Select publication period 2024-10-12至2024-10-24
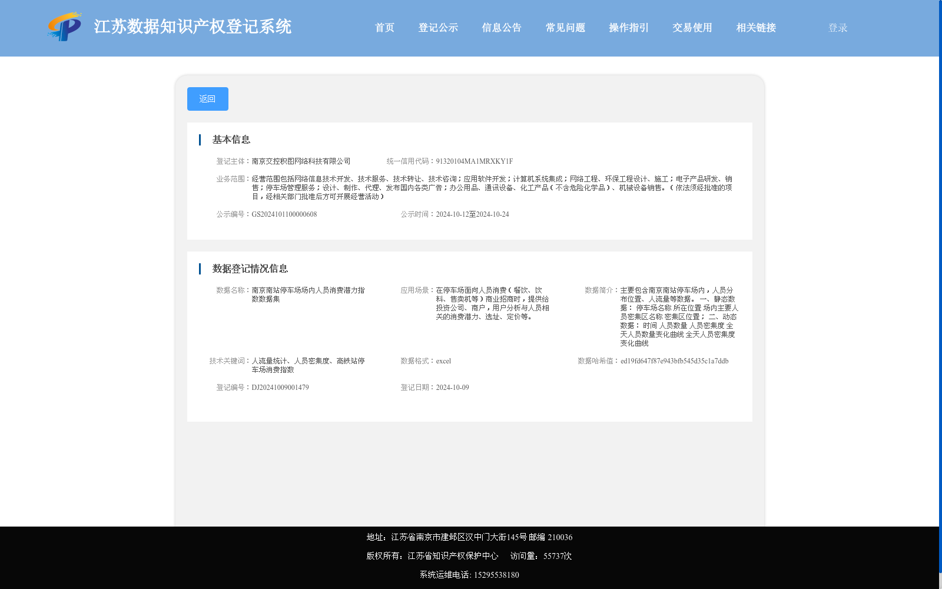This screenshot has height=589, width=942. coord(472,214)
